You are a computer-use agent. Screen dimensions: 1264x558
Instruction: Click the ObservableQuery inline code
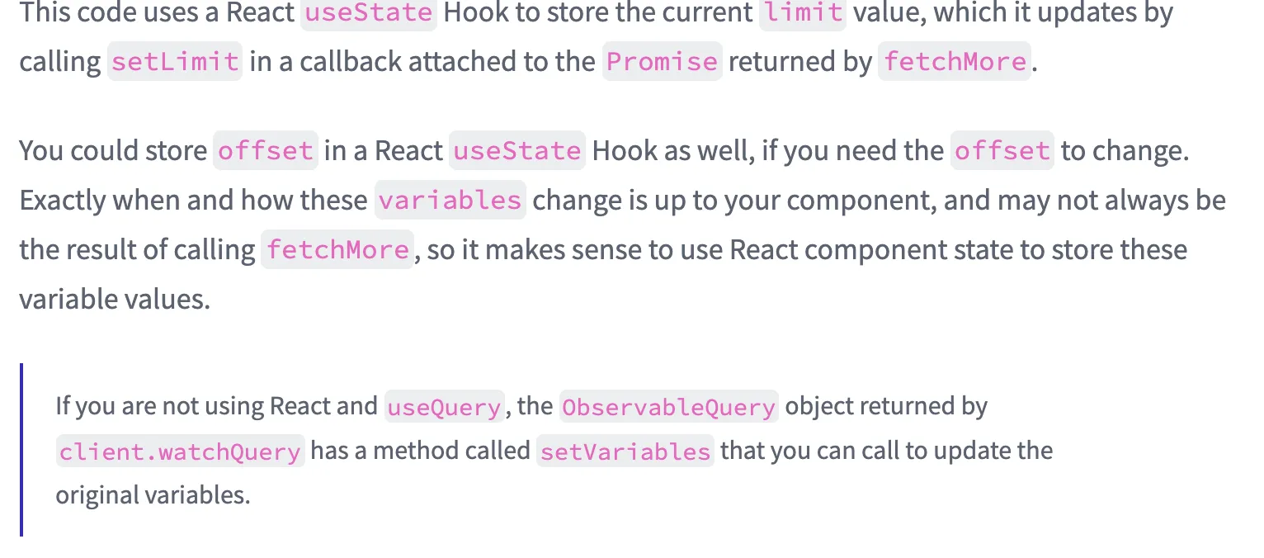pos(668,407)
